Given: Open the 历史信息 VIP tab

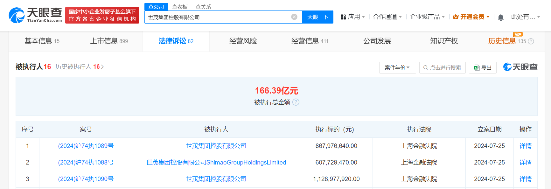Looking at the screenshot, I should tap(507, 41).
